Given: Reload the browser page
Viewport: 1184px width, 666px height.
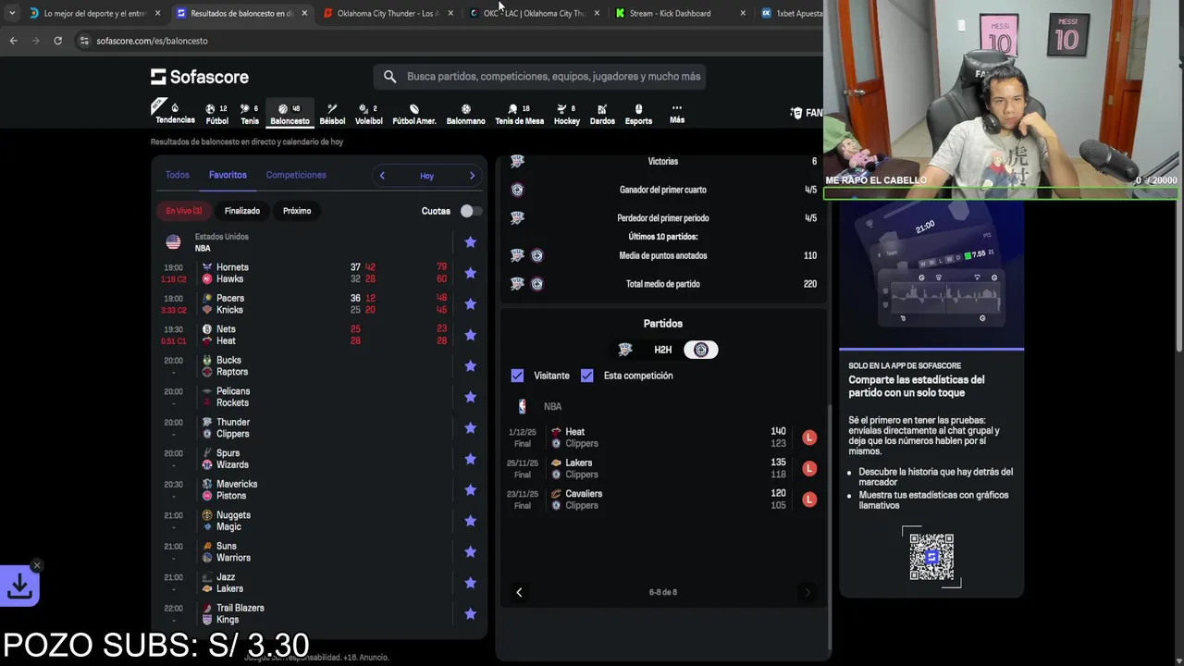Looking at the screenshot, I should (x=57, y=41).
